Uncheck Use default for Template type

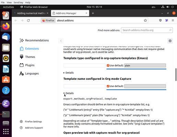pyautogui.click(x=108, y=65)
